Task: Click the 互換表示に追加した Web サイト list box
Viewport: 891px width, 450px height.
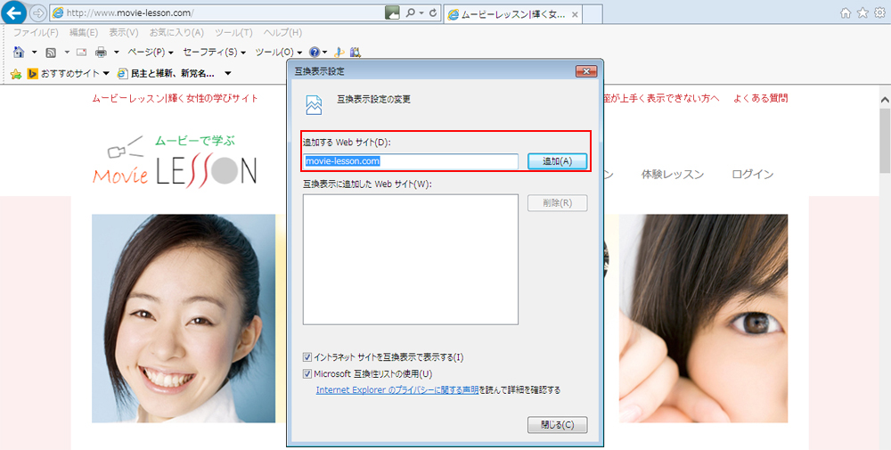Action: click(410, 259)
